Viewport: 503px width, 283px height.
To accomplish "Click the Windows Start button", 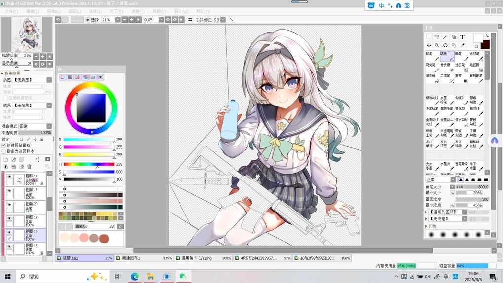I will pos(8,276).
